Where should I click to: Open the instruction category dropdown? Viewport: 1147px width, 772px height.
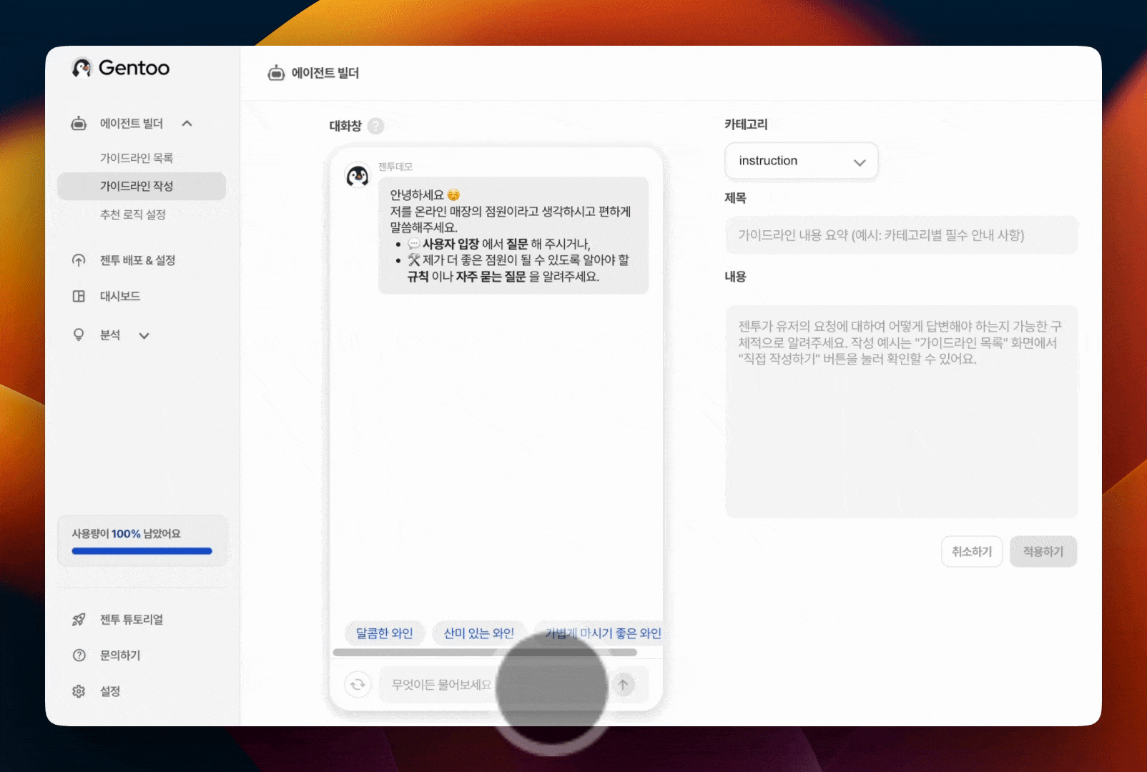(x=801, y=162)
